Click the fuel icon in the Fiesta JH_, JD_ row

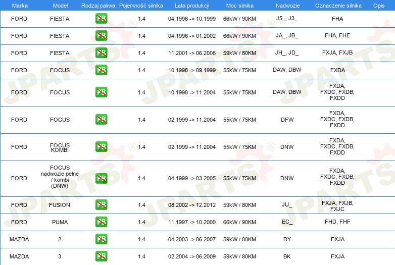[101, 53]
